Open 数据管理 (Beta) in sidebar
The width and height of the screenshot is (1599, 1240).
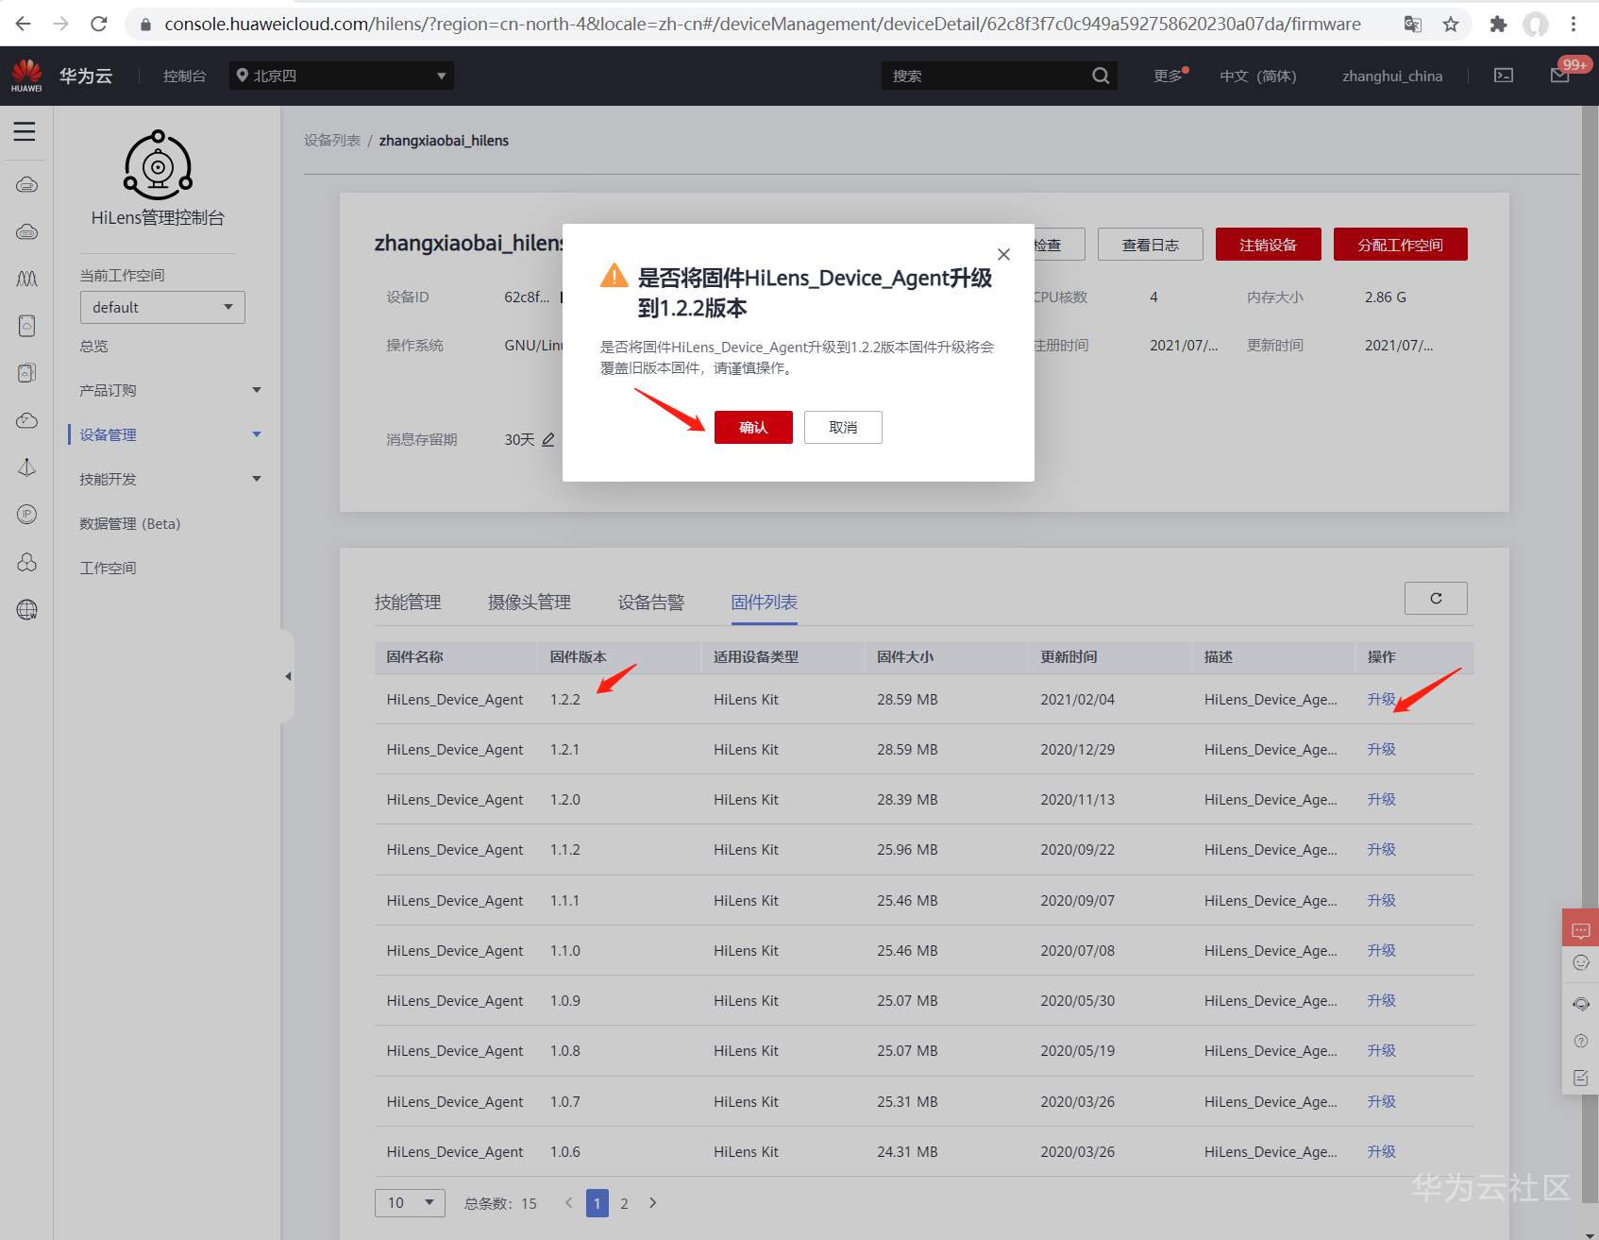point(130,523)
